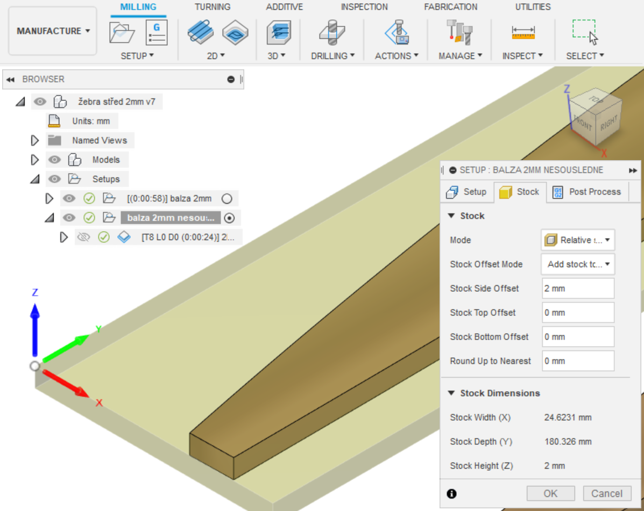Hide the balza 2mm setup visibility eye
The width and height of the screenshot is (644, 511).
point(69,199)
